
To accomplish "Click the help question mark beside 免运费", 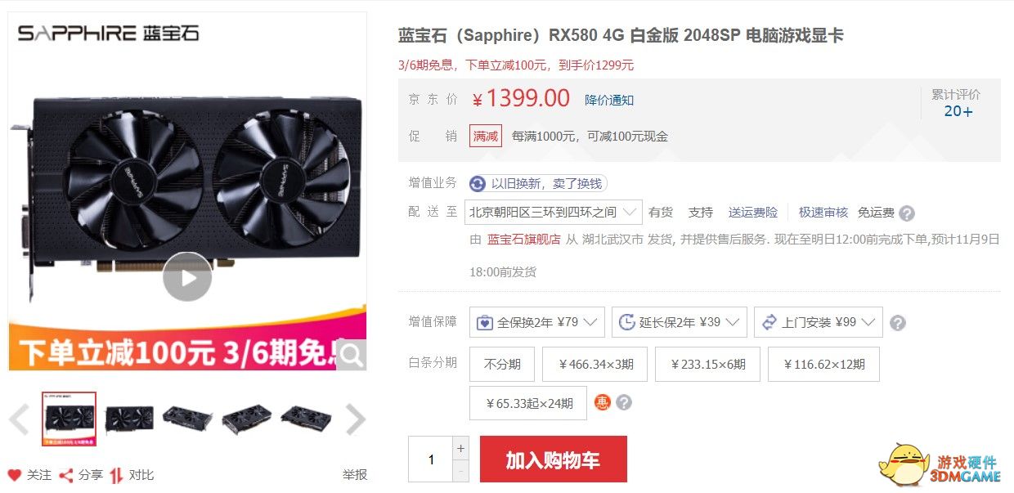I will (907, 213).
